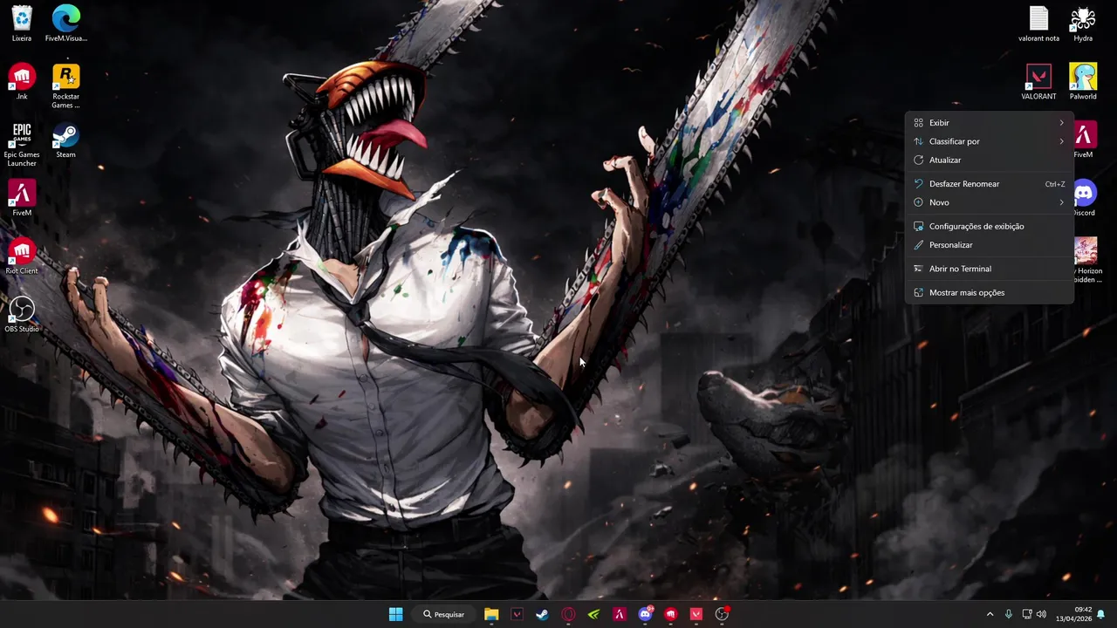Open the dark Valorant icon beside File Explorer
The width and height of the screenshot is (1117, 628).
(517, 614)
